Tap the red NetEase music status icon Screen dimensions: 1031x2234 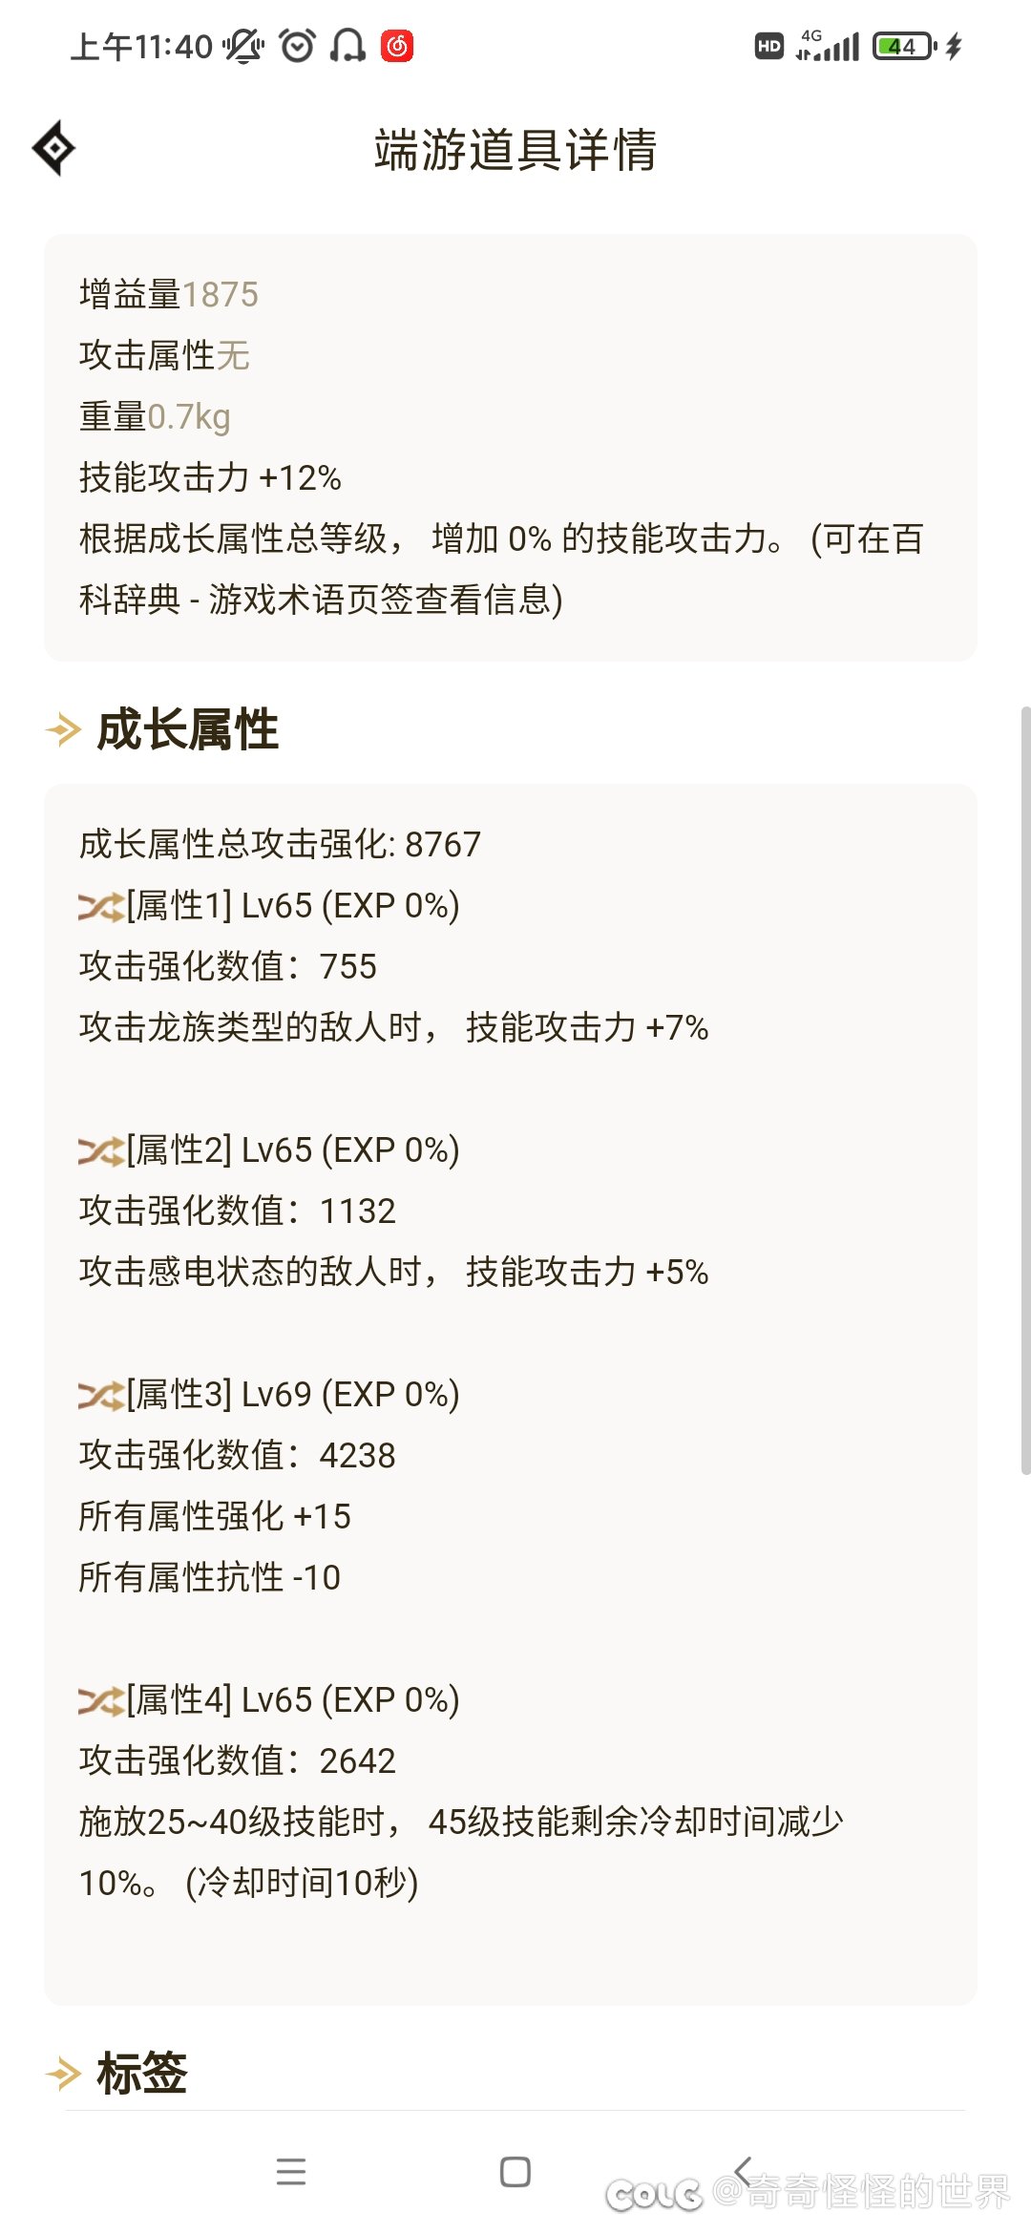[x=397, y=46]
